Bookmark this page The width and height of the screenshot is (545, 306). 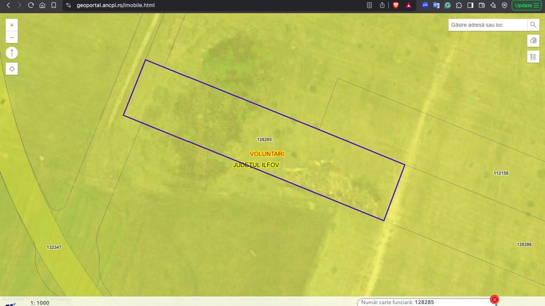click(x=53, y=5)
